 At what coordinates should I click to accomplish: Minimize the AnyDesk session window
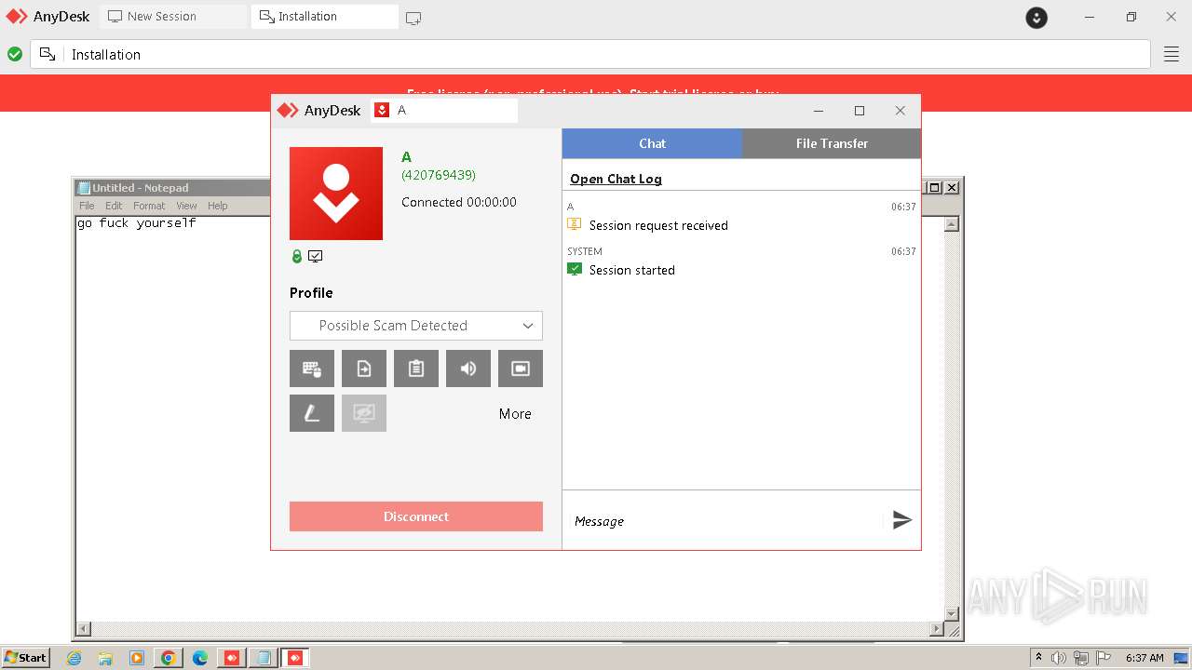point(819,111)
